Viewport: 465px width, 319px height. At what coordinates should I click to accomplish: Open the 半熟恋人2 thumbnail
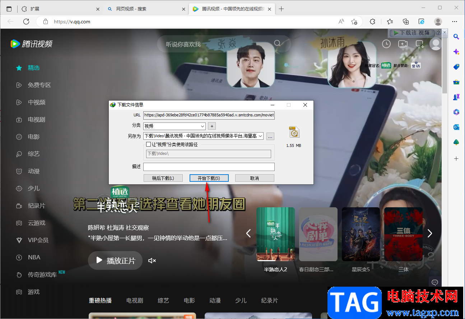click(x=275, y=234)
